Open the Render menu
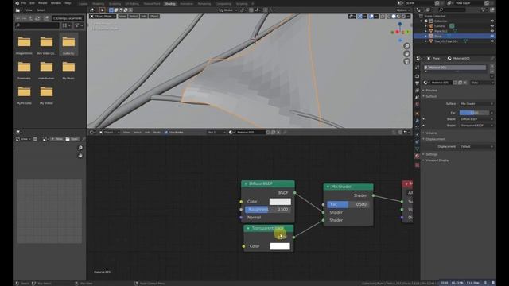The width and height of the screenshot is (509, 286). (42, 3)
